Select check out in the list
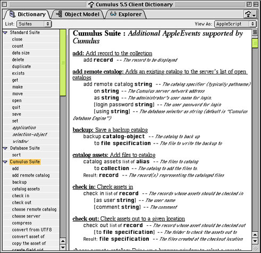This screenshot has width=261, height=253. point(22,203)
